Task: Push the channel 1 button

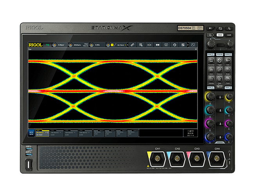Action: [x=220, y=97]
